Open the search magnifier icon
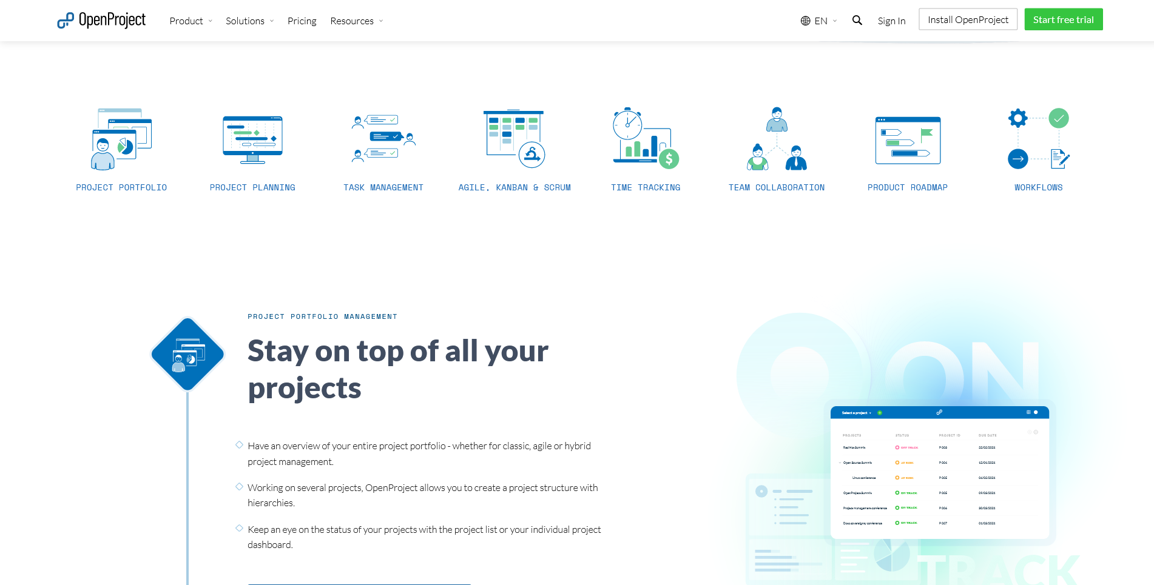The width and height of the screenshot is (1154, 585). point(857,21)
